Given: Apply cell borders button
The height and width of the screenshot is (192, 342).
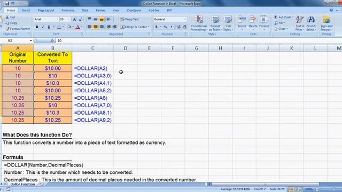Looking at the screenshot, I should click(x=59, y=27).
